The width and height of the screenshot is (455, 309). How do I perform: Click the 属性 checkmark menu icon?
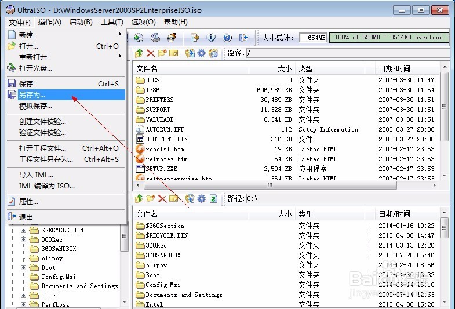click(12, 201)
